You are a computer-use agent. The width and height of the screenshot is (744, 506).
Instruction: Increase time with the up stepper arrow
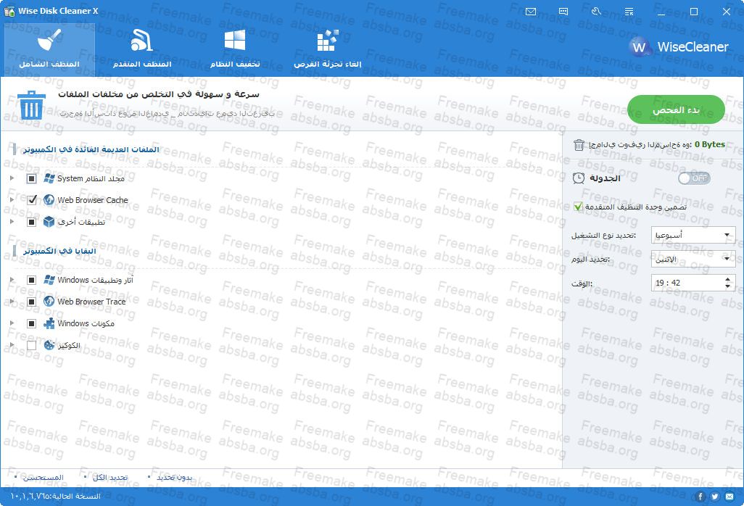728,279
